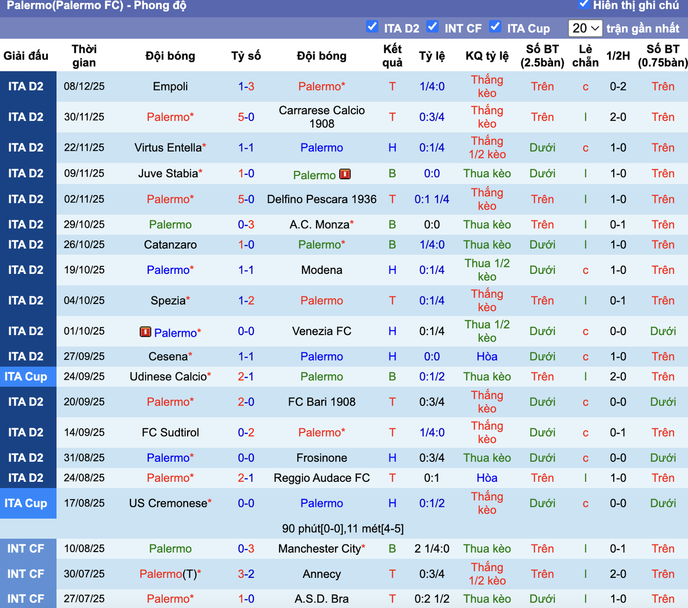Click the Modena team name
Viewport: 688px width, 608px height.
coord(322,270)
